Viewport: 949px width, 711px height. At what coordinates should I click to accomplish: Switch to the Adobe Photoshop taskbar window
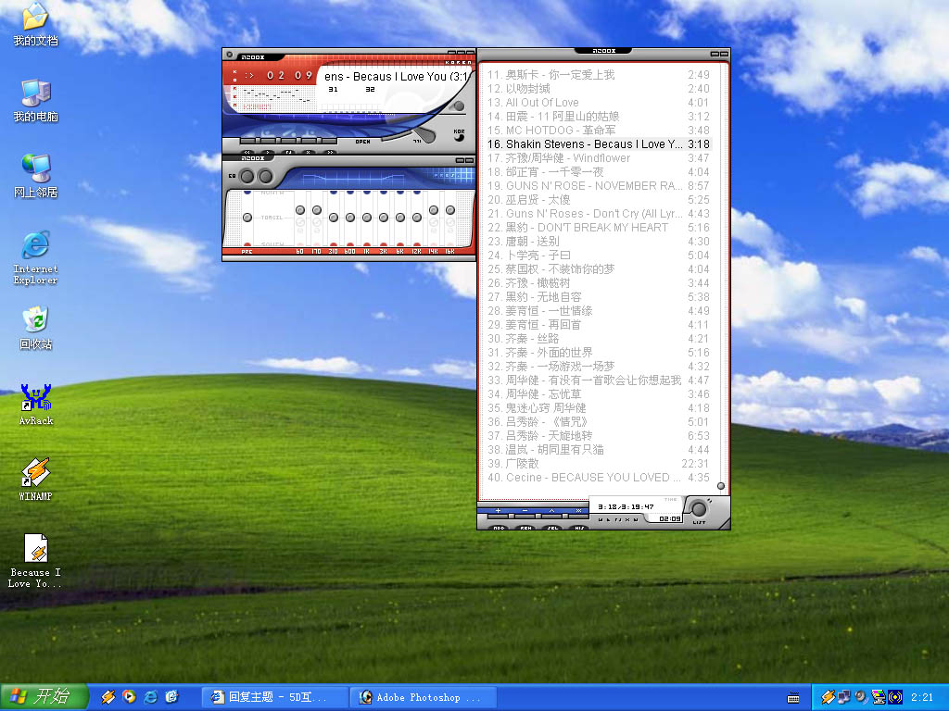coord(424,697)
